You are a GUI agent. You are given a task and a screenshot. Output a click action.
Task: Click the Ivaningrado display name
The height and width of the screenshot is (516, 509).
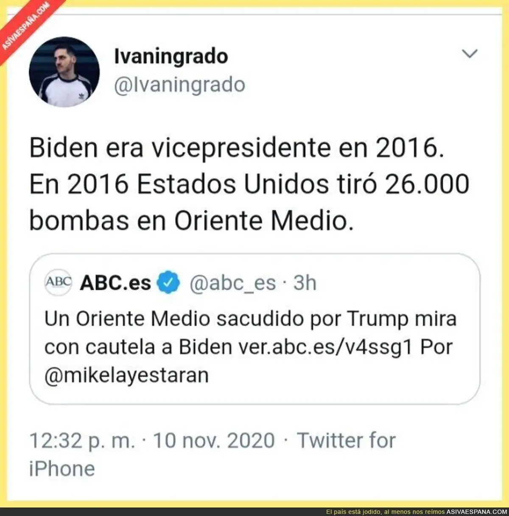coord(171,56)
